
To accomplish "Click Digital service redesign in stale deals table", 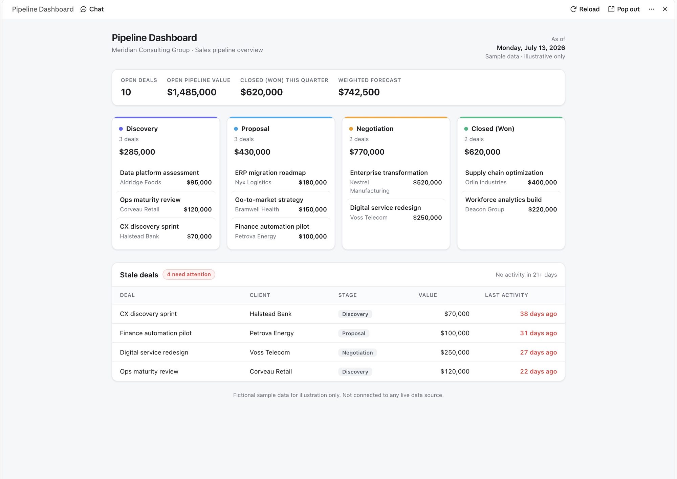I will click(154, 352).
